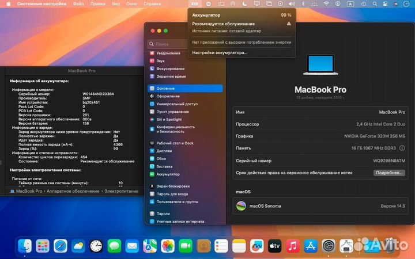Viewport: 415px width, 259px height.
Task: Open the Clock app in the Dock
Action: pyautogui.click(x=96, y=246)
